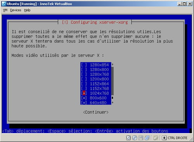The height and width of the screenshot is (142, 194).
Task: Open the VM menu
Action: pyautogui.click(x=5, y=10)
